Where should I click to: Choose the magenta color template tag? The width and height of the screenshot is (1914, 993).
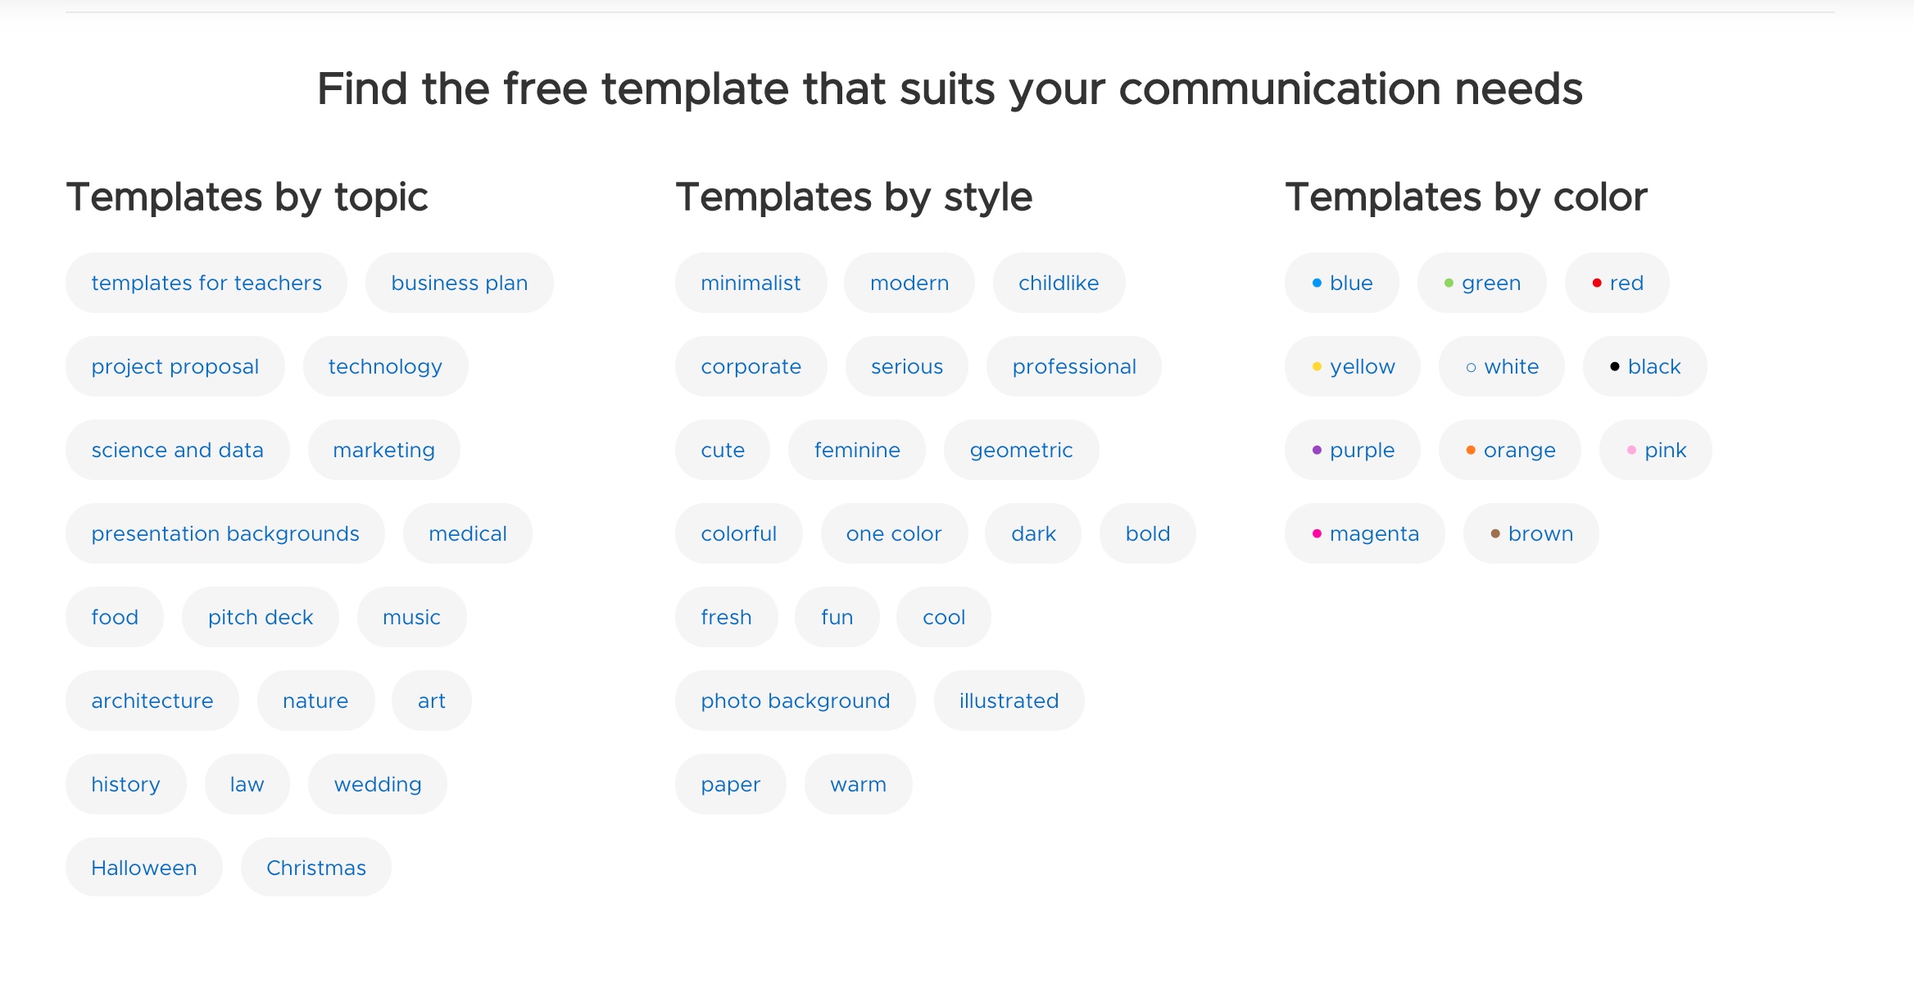point(1364,534)
